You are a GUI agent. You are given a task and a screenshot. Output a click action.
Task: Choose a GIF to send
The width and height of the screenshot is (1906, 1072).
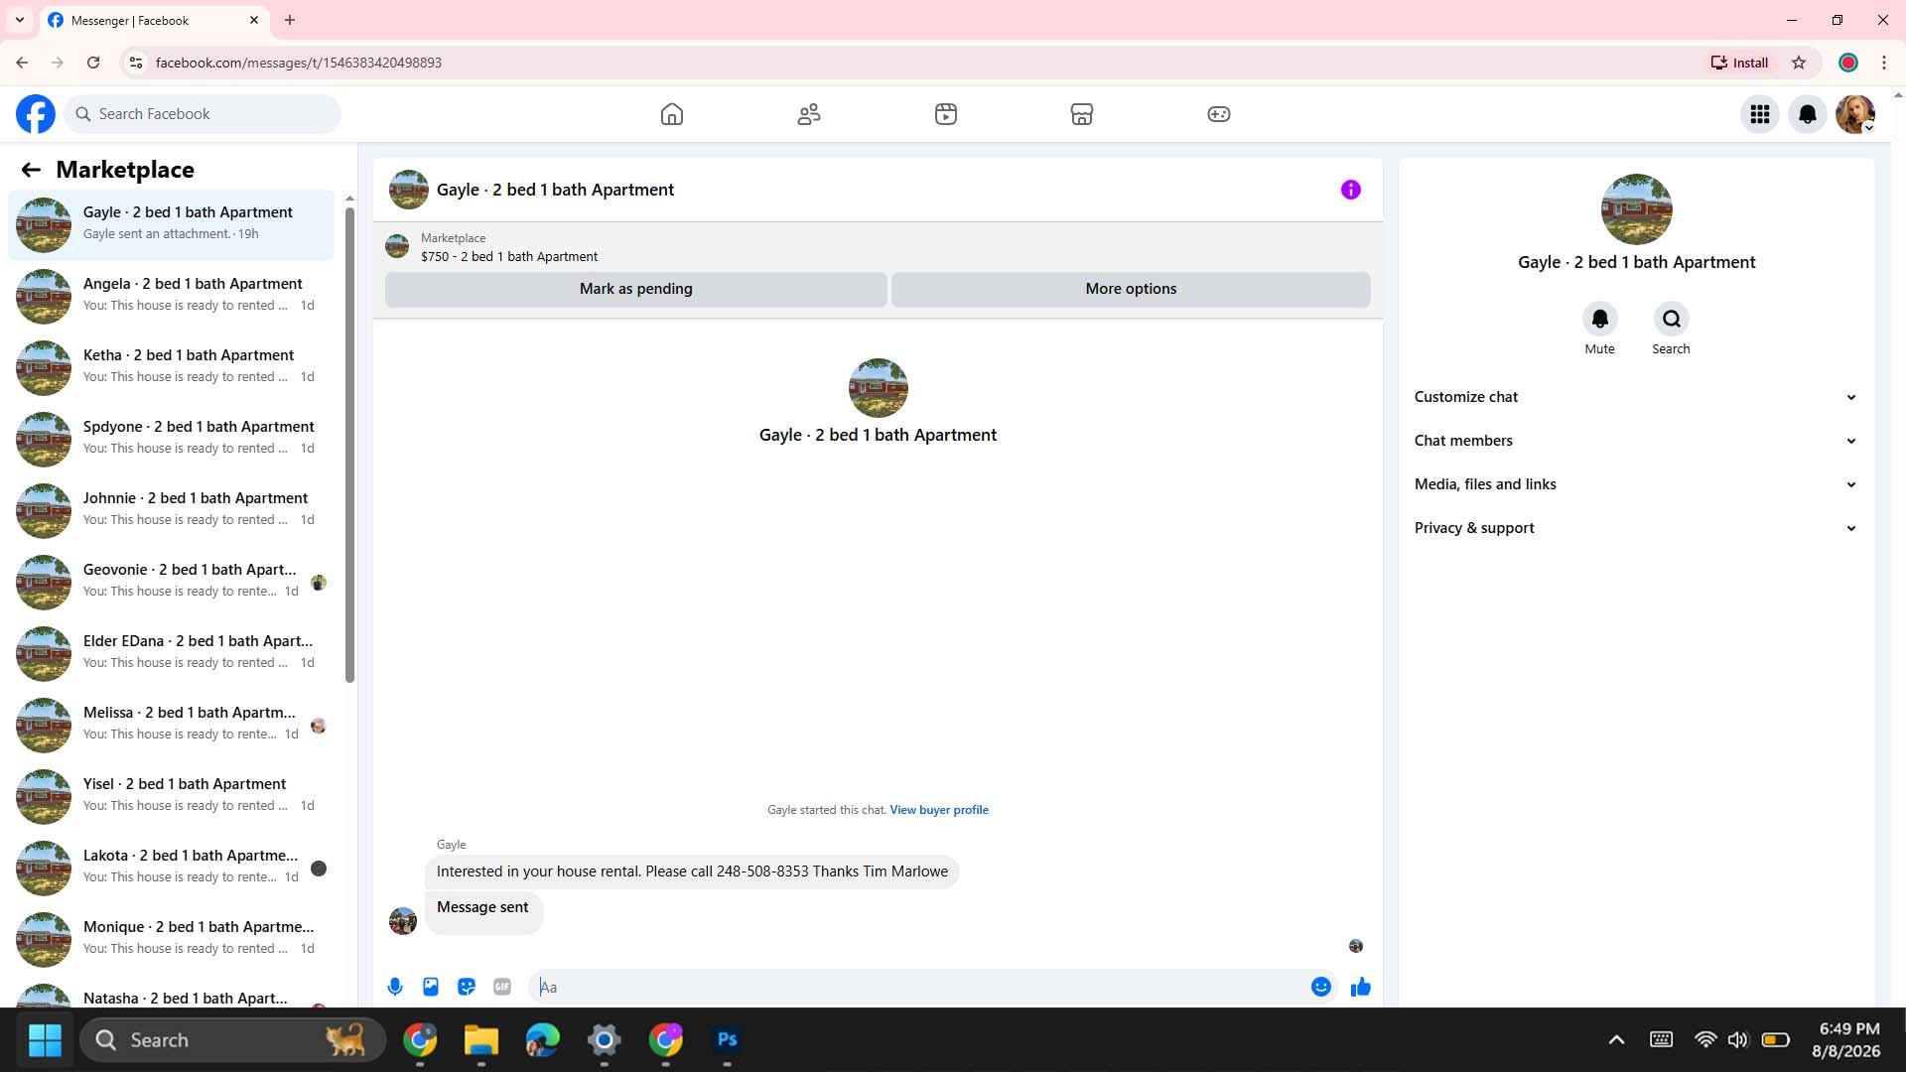502,987
